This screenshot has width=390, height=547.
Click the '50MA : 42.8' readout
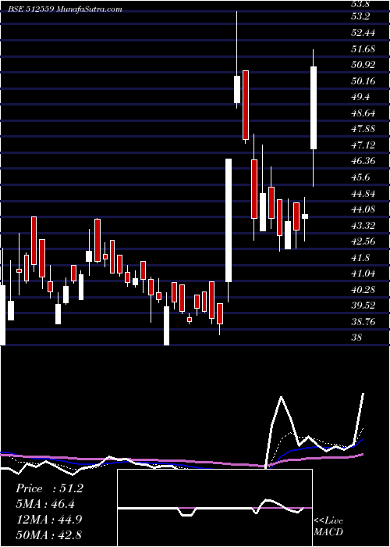pos(48,534)
